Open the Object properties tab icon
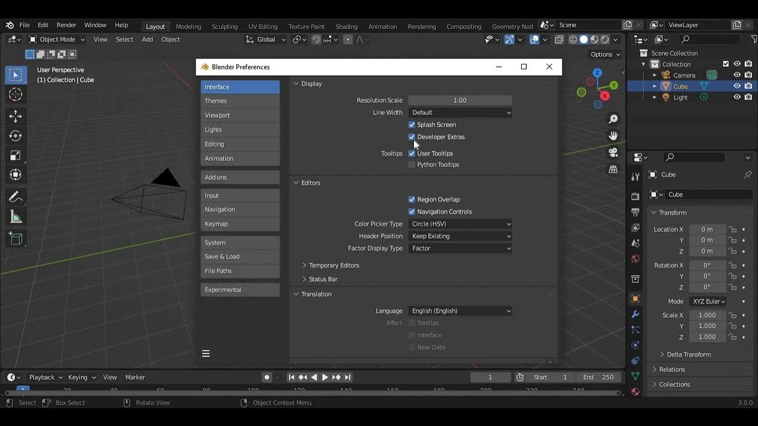 coord(635,298)
